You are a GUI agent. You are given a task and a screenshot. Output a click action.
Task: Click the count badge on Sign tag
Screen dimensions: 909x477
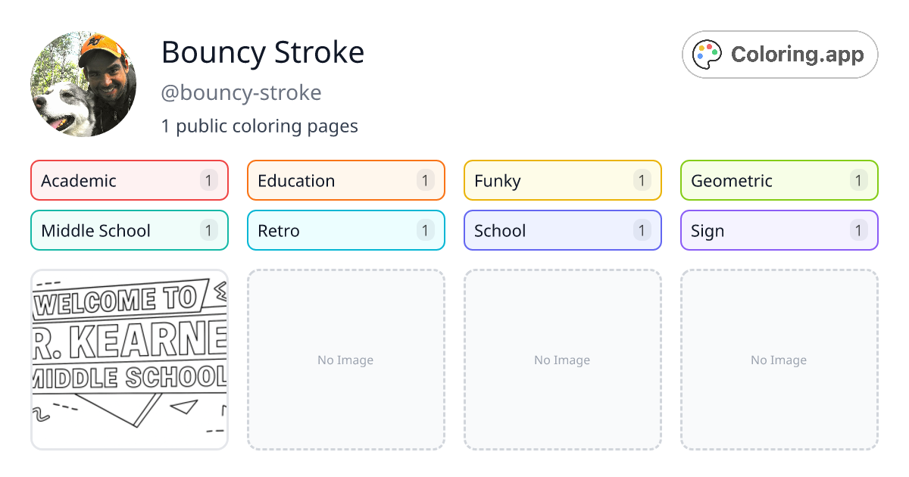click(858, 230)
